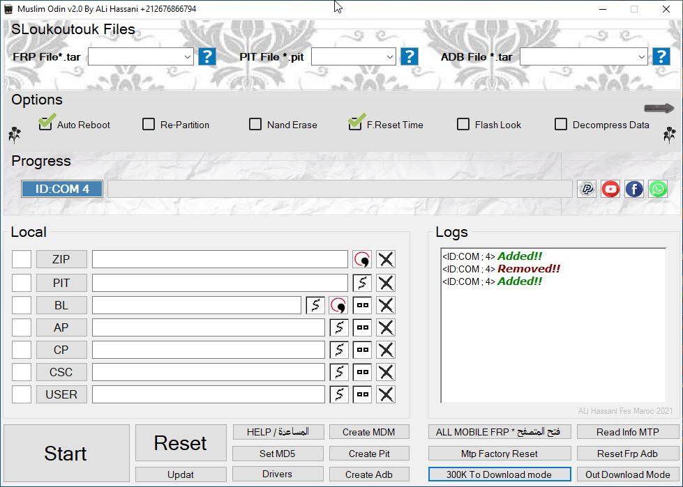Click the Start button
Screen dimensions: 683x487
click(66, 453)
